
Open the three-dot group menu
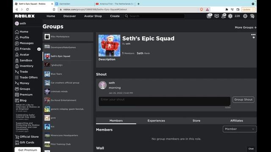pos(253,35)
